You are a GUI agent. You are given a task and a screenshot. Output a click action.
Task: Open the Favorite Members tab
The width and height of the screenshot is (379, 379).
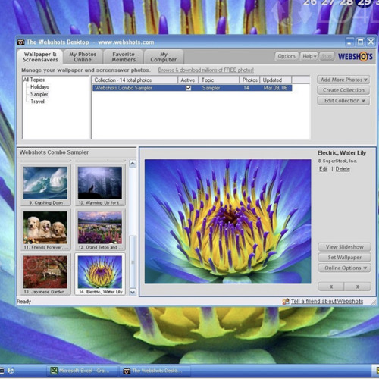click(x=124, y=57)
